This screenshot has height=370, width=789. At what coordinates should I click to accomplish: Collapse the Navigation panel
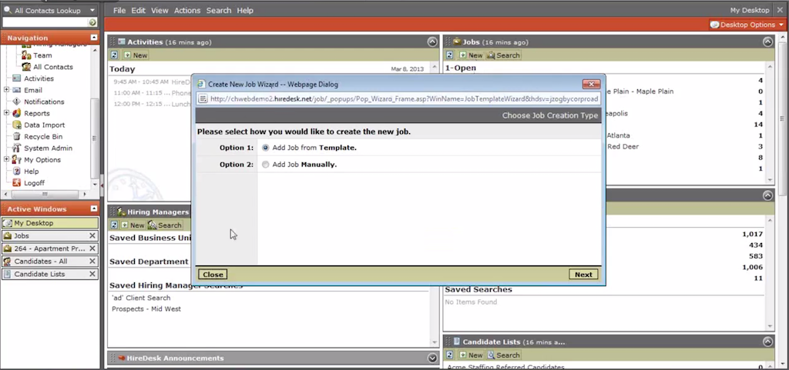(x=93, y=38)
